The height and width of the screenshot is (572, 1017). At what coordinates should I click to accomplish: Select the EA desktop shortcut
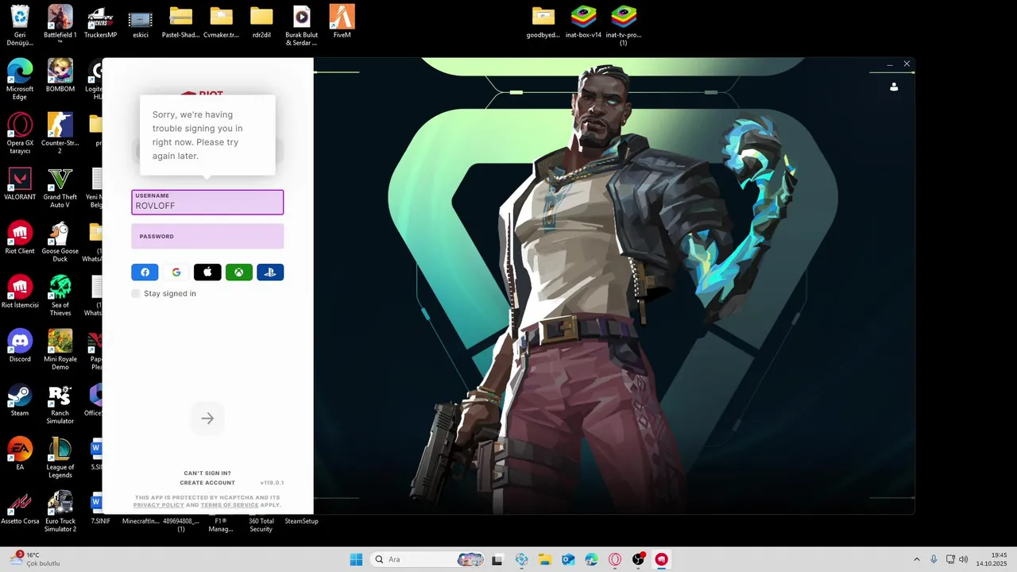(20, 454)
